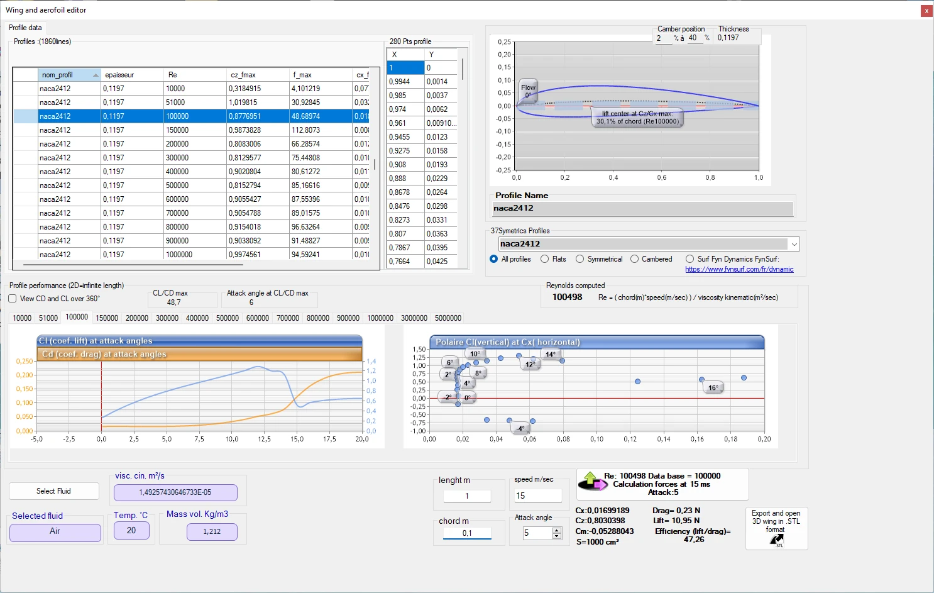Open the fynsurf.com dynamic link
The image size is (934, 593).
[x=739, y=269]
